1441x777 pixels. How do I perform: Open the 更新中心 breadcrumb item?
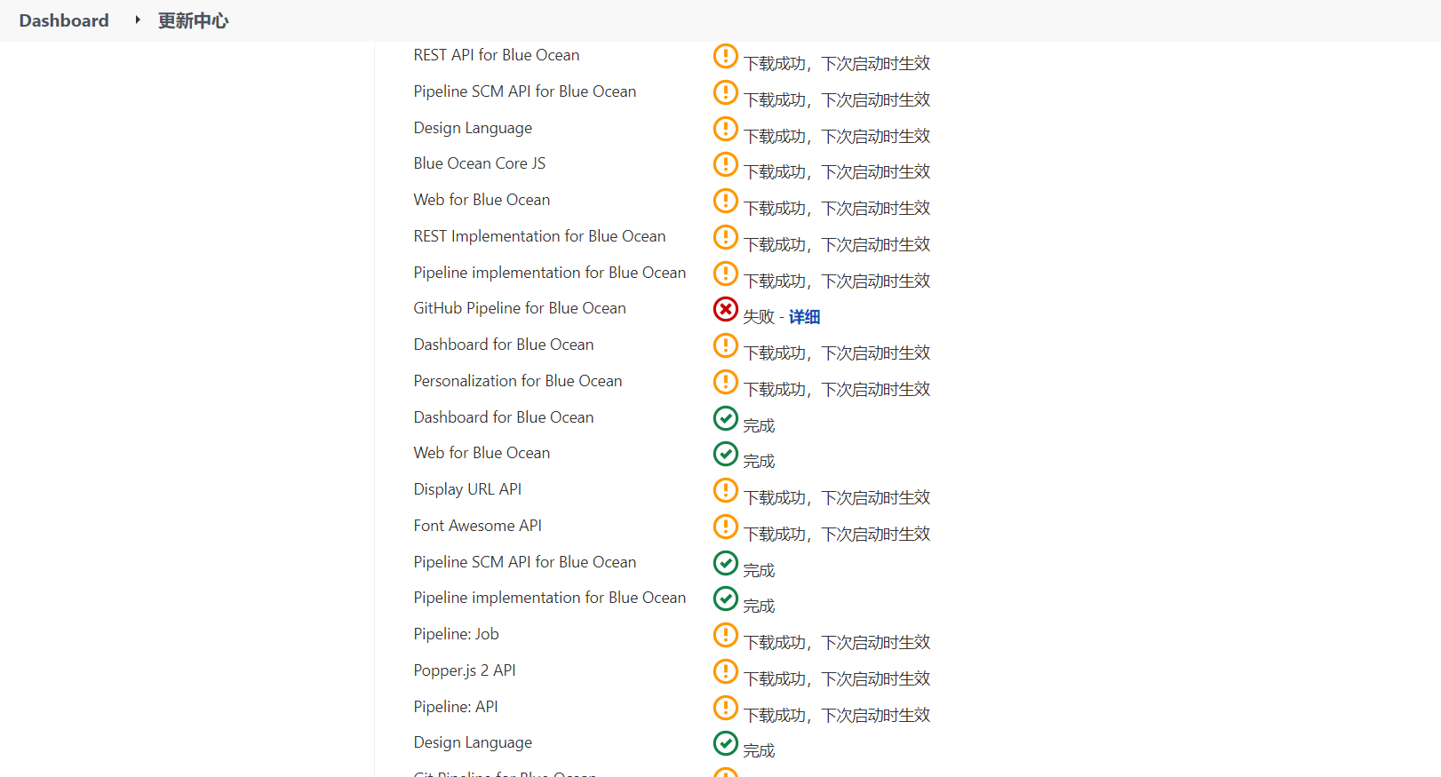193,20
